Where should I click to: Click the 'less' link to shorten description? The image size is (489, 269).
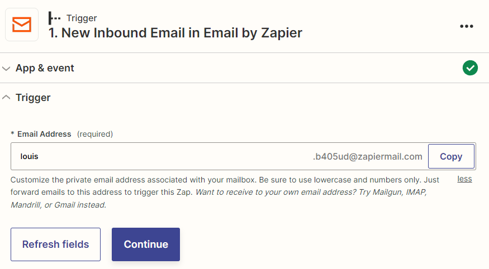(x=464, y=179)
